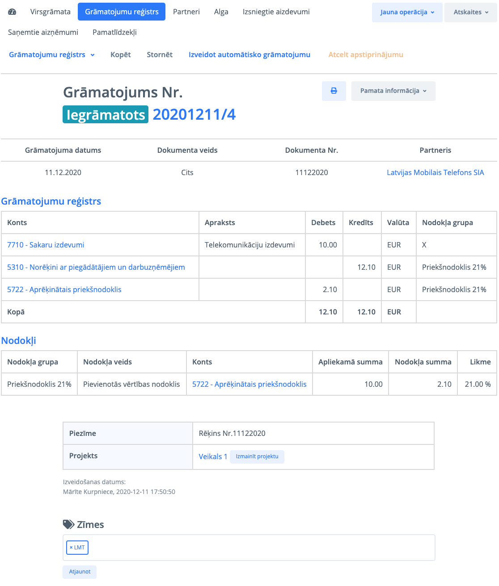This screenshot has height=586, width=499.
Task: Click inside the Zīmes tag input field
Action: [259, 548]
